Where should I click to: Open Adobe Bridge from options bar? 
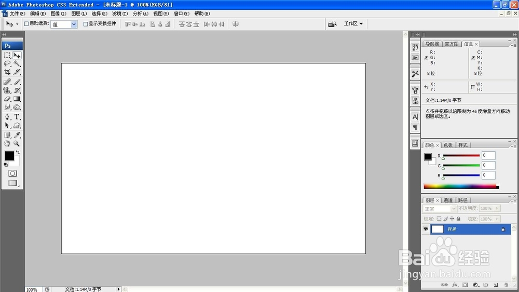pos(332,24)
